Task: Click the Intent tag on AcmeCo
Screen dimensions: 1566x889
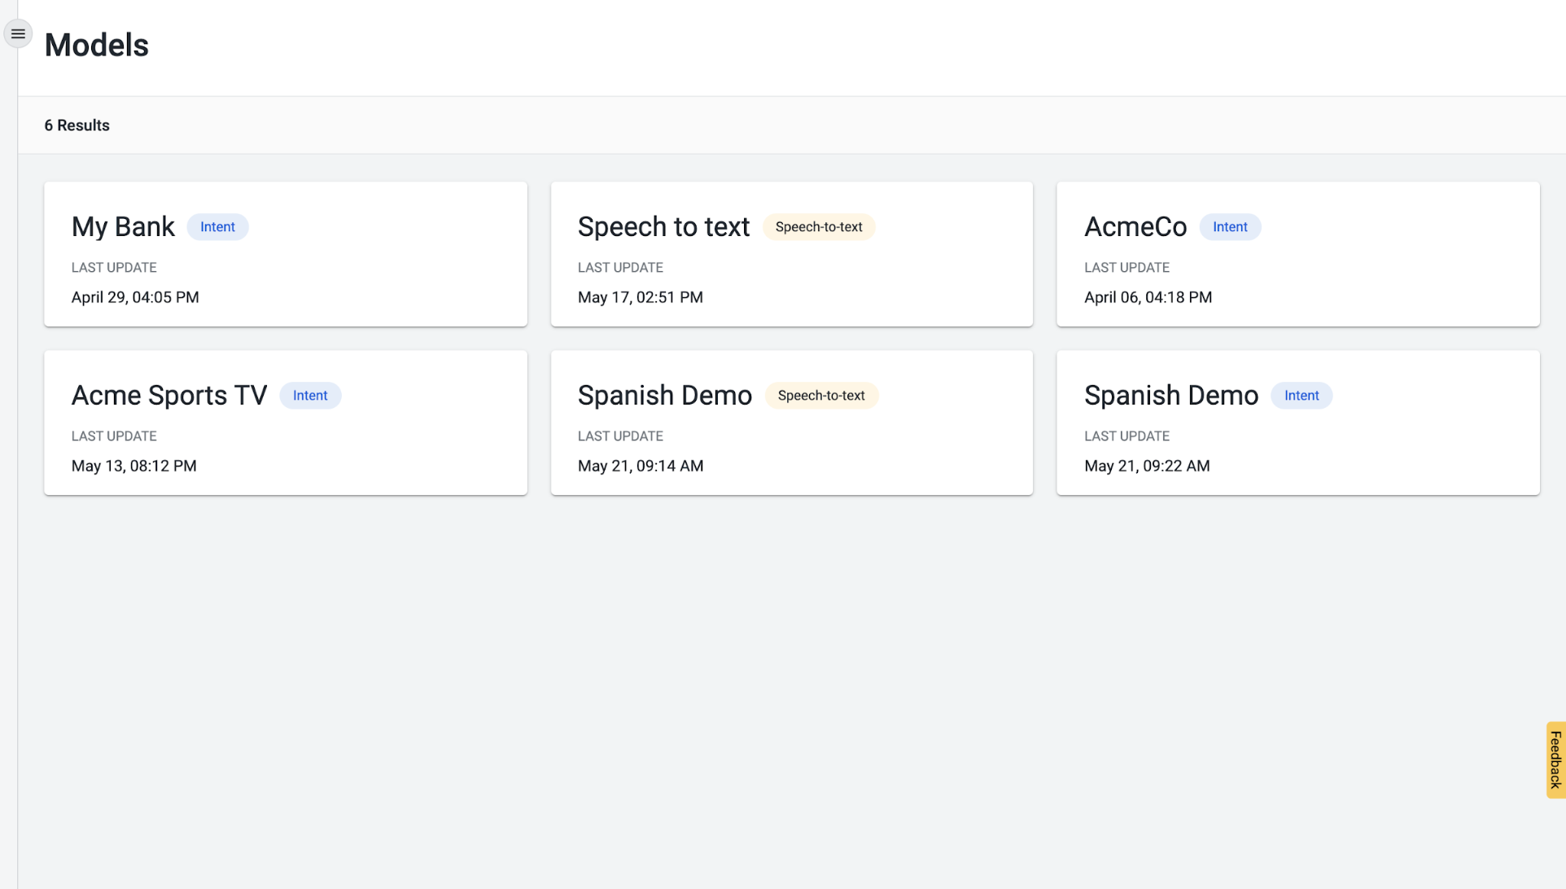Action: [1230, 227]
